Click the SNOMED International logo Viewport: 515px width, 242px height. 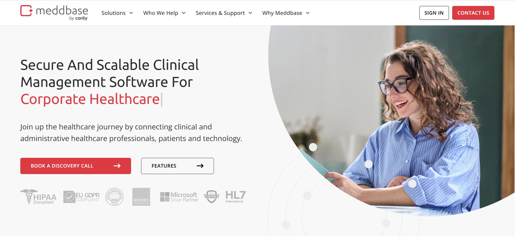coord(141,197)
